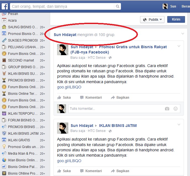
Task: Like the second post with Suka
Action: coord(64,171)
